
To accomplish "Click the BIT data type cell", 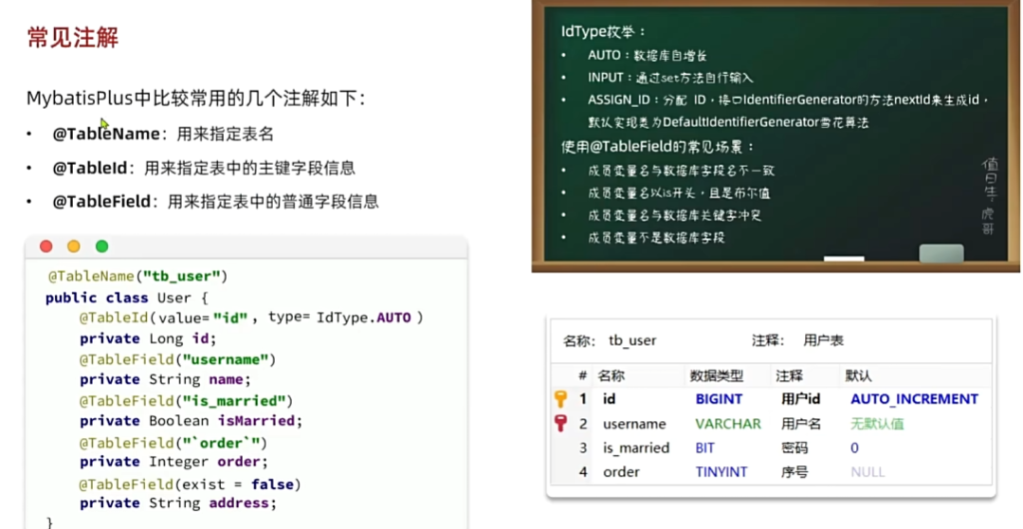I will coord(705,448).
